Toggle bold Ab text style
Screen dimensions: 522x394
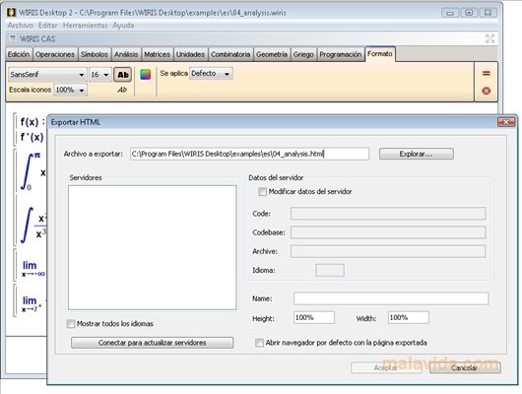coord(123,75)
